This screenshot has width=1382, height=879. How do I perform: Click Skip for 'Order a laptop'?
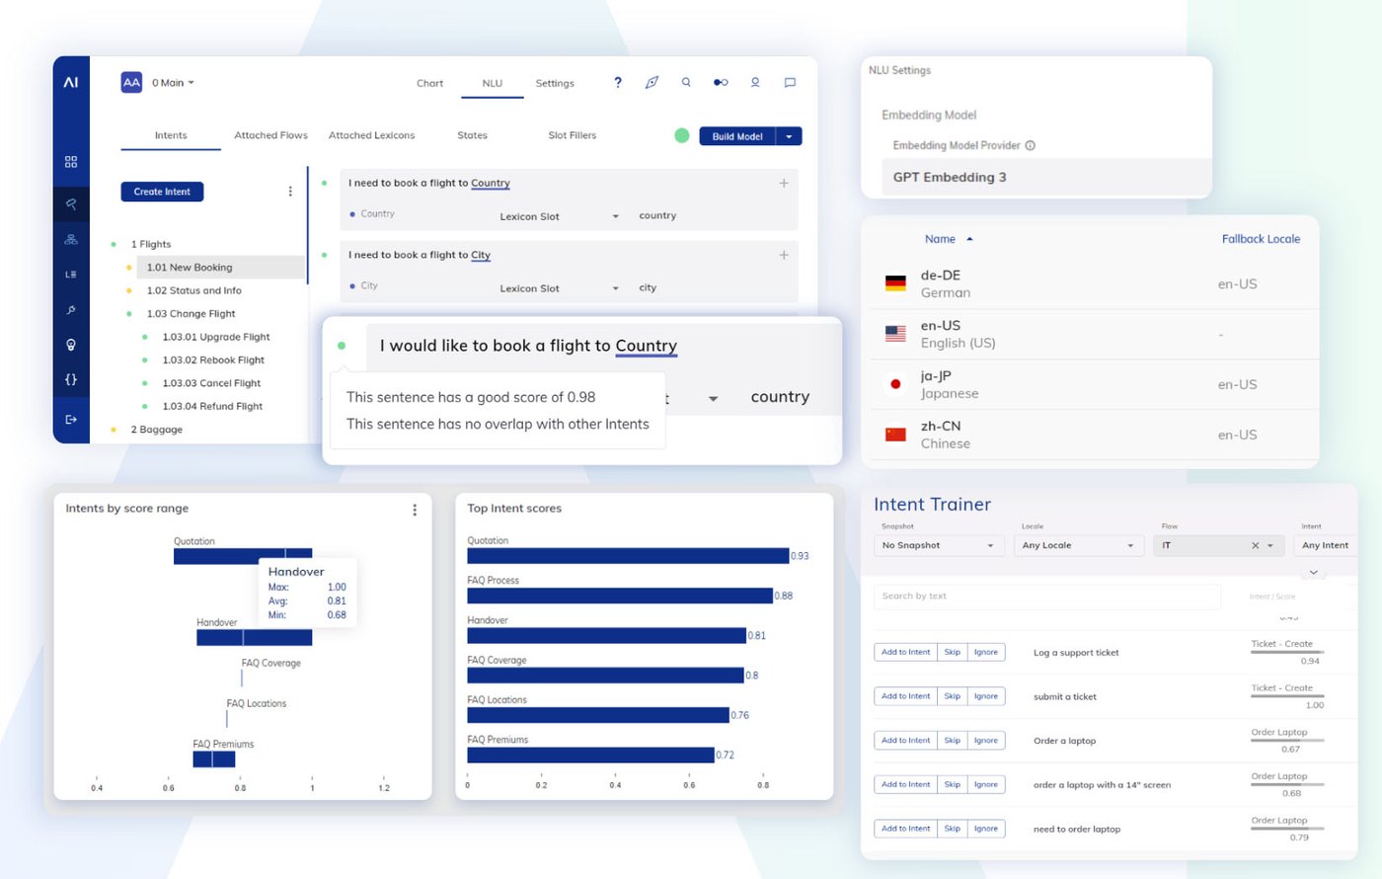(952, 741)
